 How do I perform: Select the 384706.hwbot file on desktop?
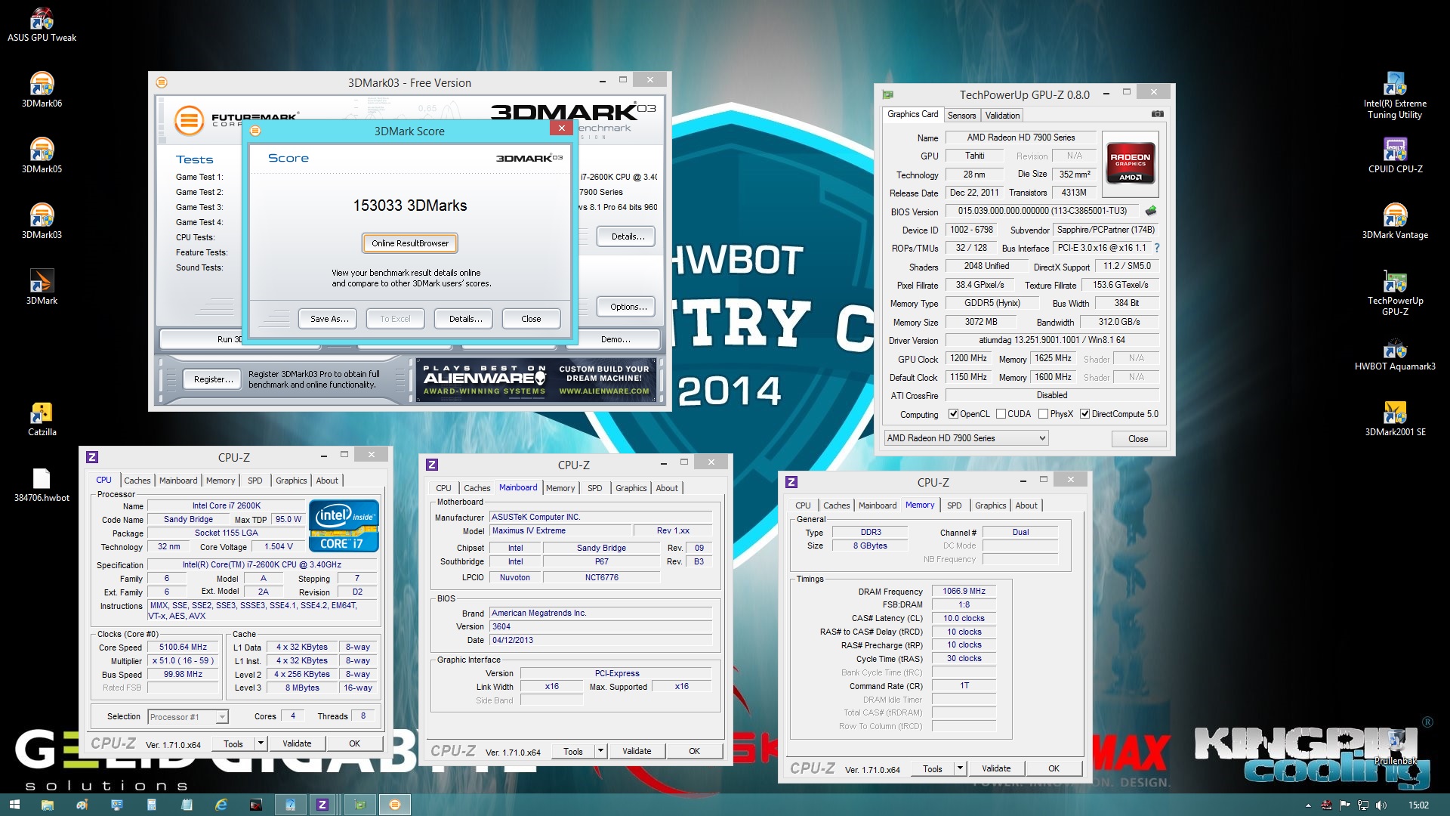(x=42, y=485)
